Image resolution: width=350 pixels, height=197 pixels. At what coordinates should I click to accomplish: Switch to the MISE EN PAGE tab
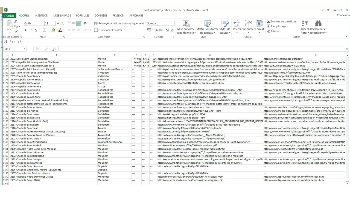[x=62, y=16]
